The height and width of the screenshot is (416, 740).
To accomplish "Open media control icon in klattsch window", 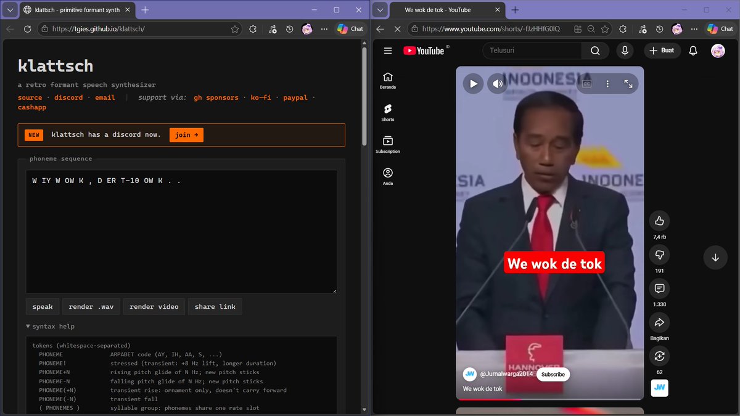I will [x=272, y=29].
